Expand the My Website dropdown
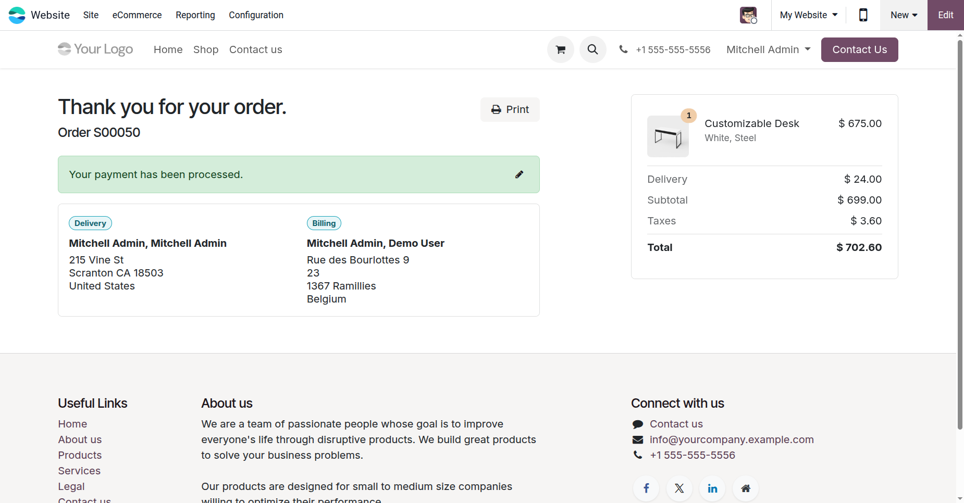Viewport: 964px width, 503px height. 808,15
